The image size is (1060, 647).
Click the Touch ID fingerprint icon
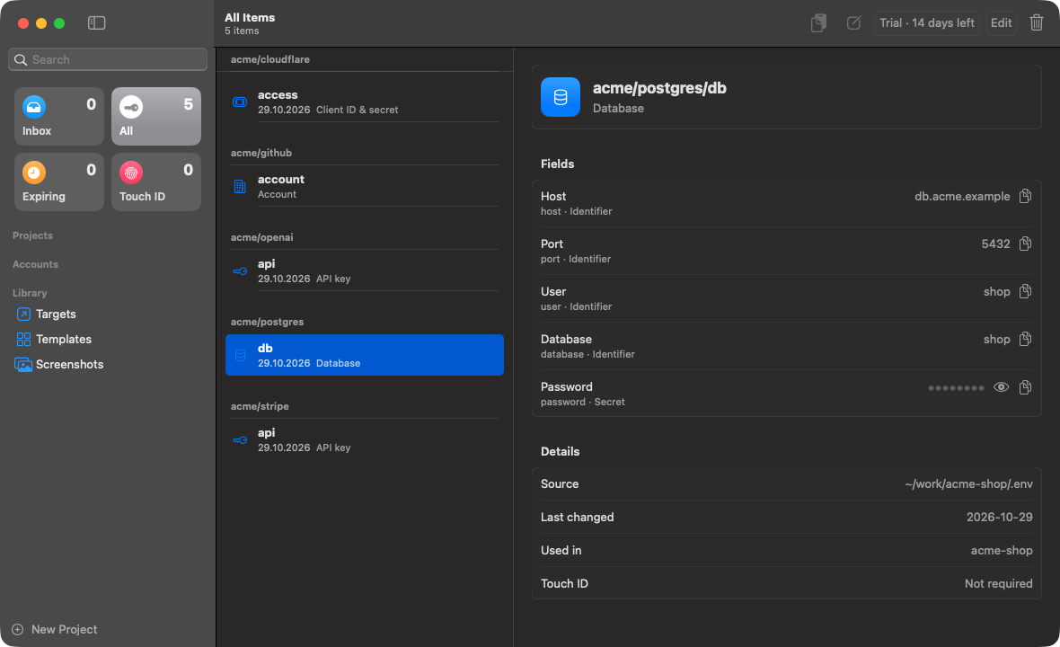tap(131, 173)
